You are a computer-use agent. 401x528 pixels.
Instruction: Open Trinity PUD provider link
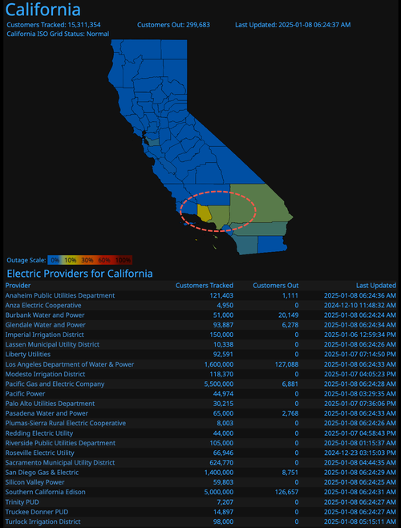(x=22, y=502)
